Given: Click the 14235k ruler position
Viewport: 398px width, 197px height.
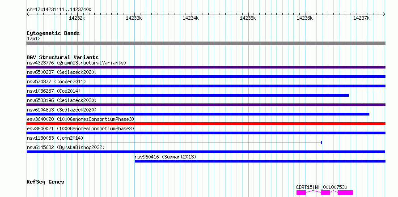Looking at the screenshot, I should (248, 18).
